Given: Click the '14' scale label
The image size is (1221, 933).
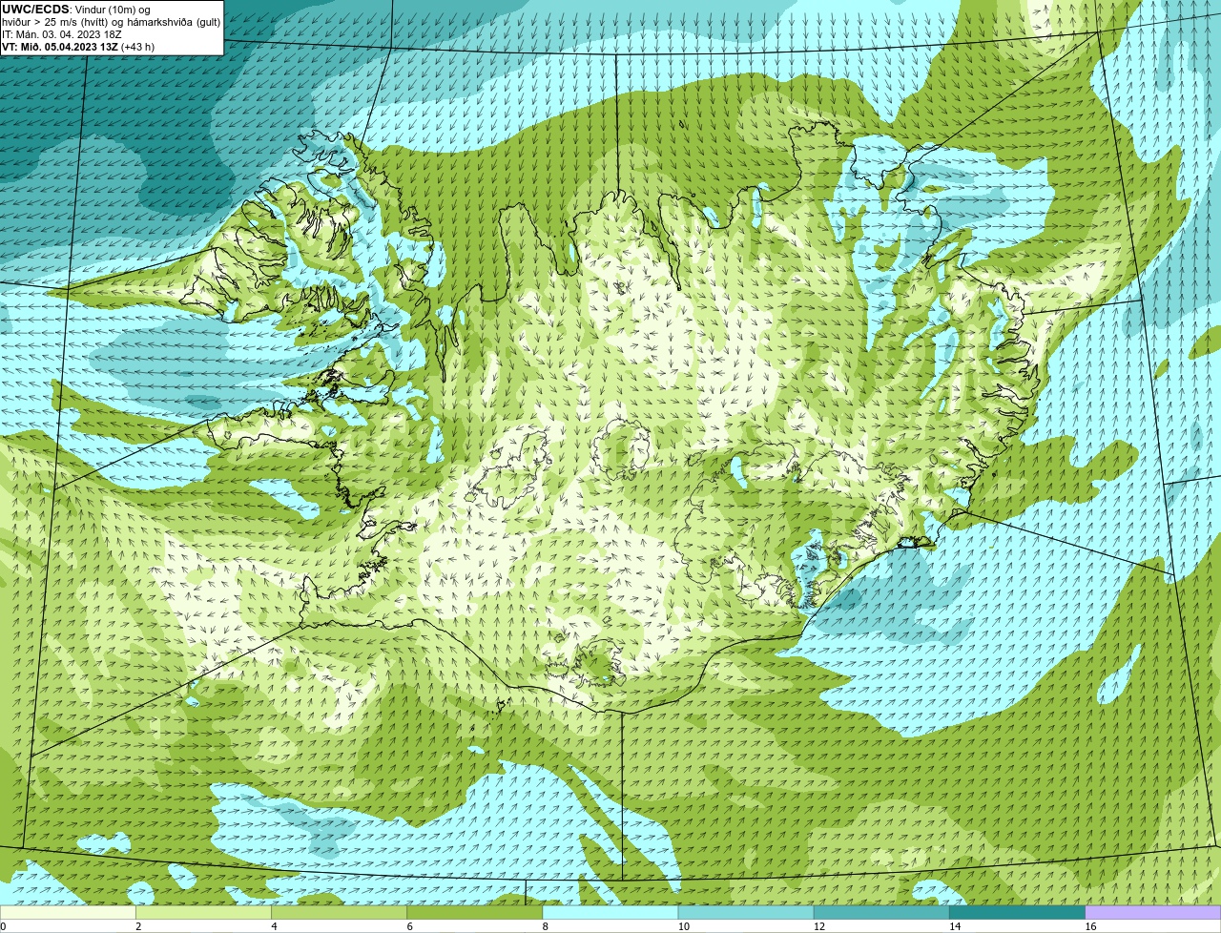Looking at the screenshot, I should coord(955,926).
